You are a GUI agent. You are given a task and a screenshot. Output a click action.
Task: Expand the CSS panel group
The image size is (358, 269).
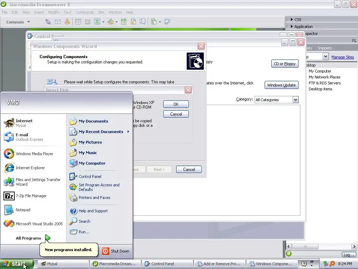(x=292, y=20)
